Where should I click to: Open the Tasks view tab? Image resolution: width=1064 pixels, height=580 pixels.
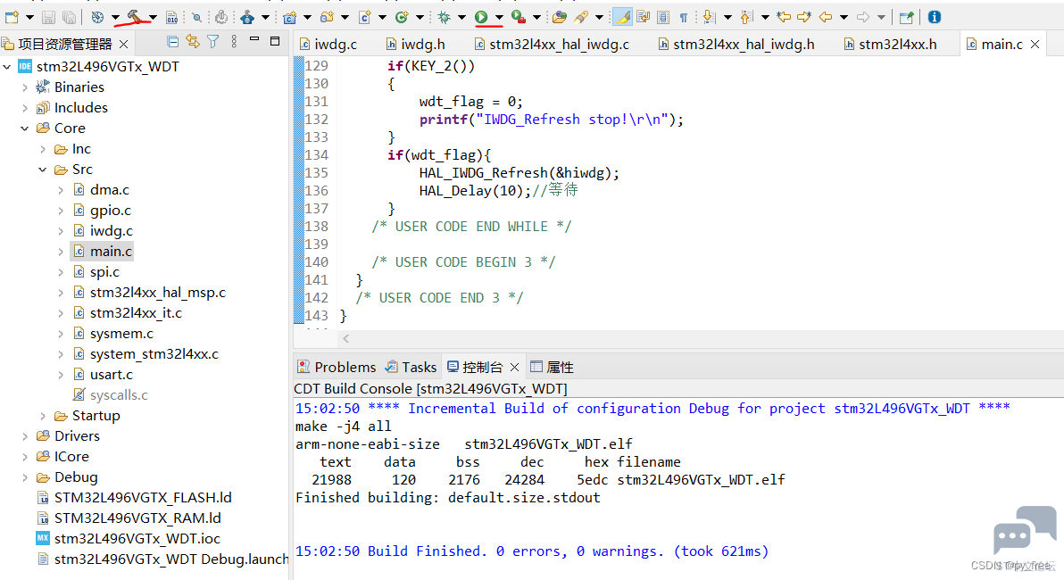pos(411,367)
